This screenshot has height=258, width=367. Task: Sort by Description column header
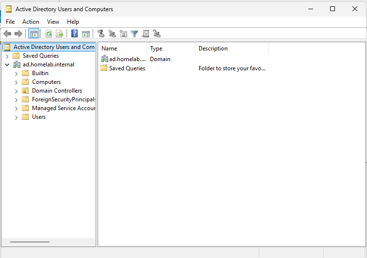click(x=232, y=48)
